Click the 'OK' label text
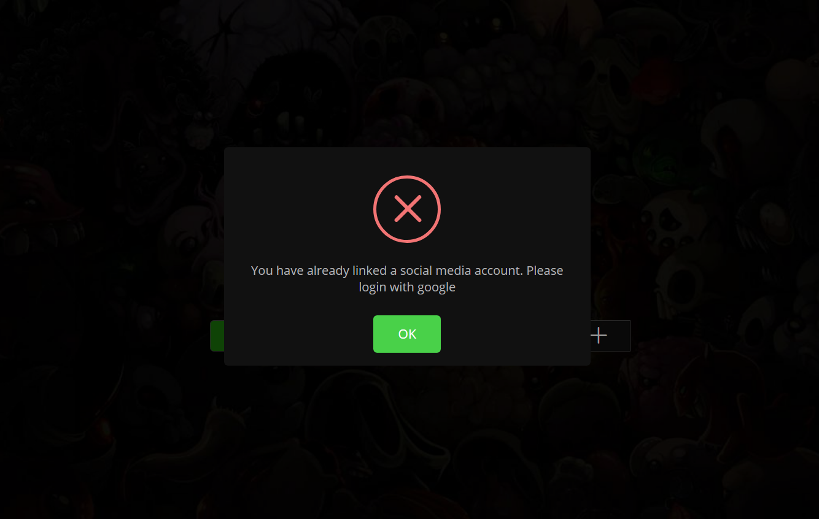The width and height of the screenshot is (819, 519). tap(407, 334)
